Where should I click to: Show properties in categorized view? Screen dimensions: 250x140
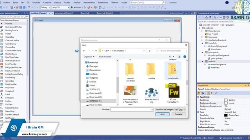199,93
